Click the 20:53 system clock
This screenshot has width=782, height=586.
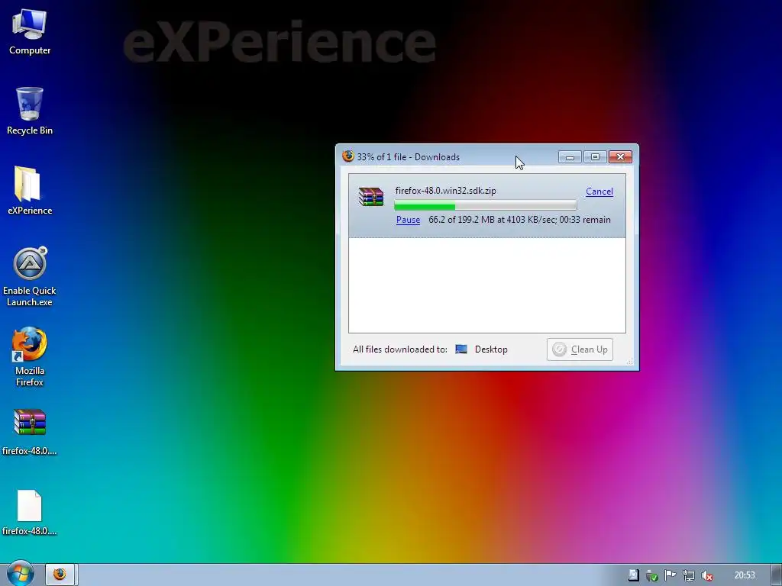(x=745, y=575)
